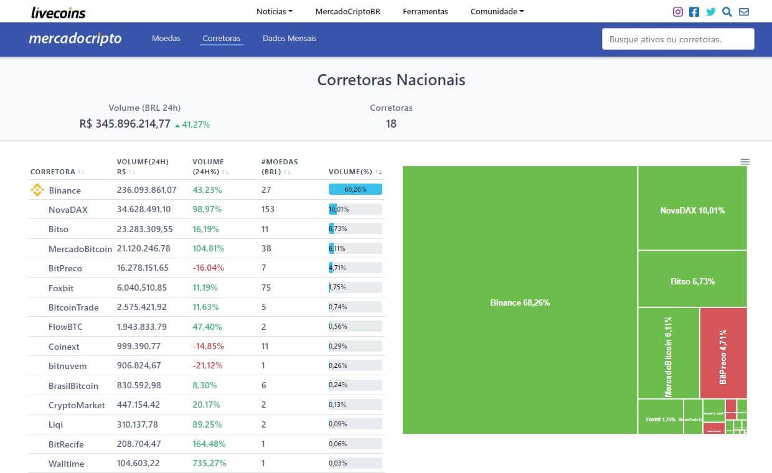
Task: Open the Binance exchange link
Action: click(x=65, y=190)
